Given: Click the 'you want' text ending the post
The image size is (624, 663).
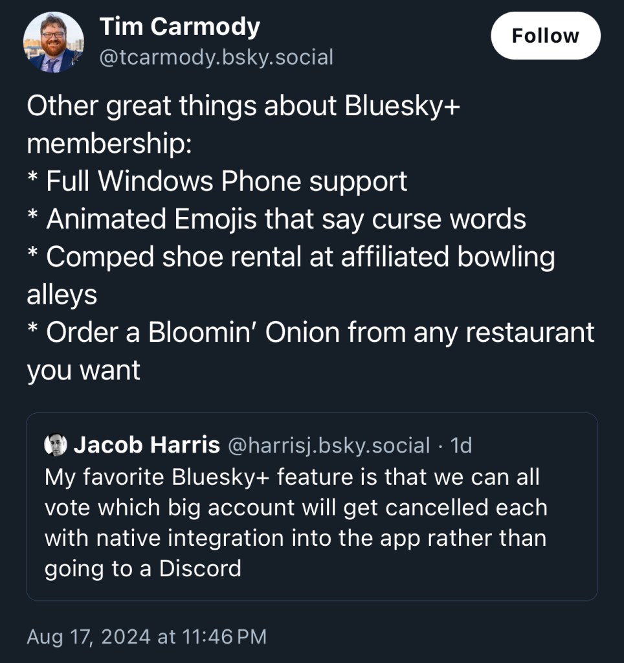Looking at the screenshot, I should pyautogui.click(x=84, y=370).
